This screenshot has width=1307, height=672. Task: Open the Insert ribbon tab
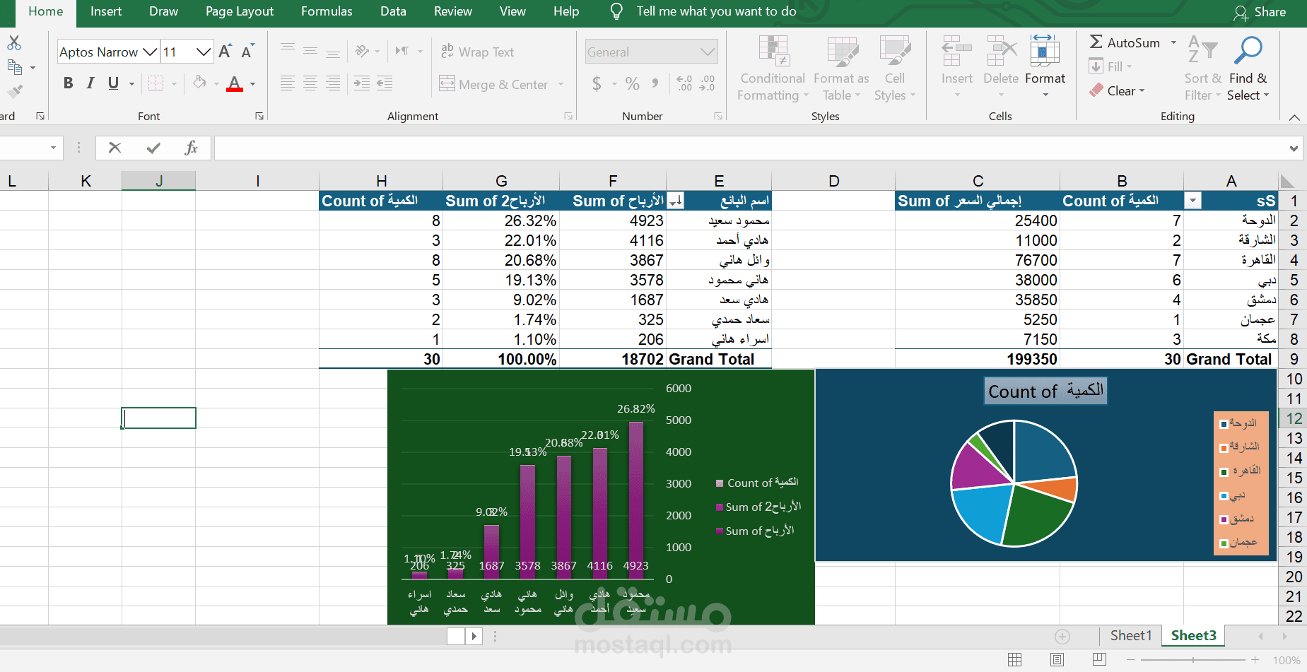pyautogui.click(x=106, y=11)
